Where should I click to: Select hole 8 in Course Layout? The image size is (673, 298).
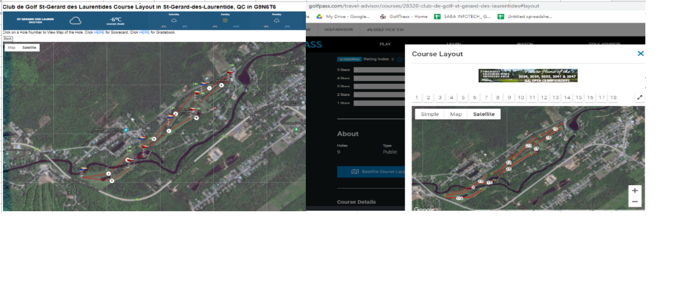coord(497,98)
